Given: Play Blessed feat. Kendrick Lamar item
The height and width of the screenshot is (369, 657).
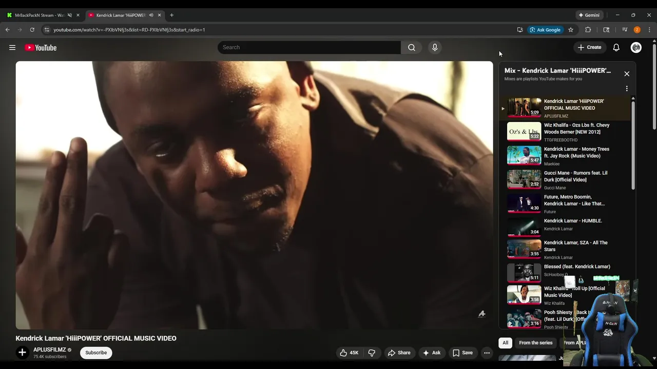Looking at the screenshot, I should click(565, 272).
